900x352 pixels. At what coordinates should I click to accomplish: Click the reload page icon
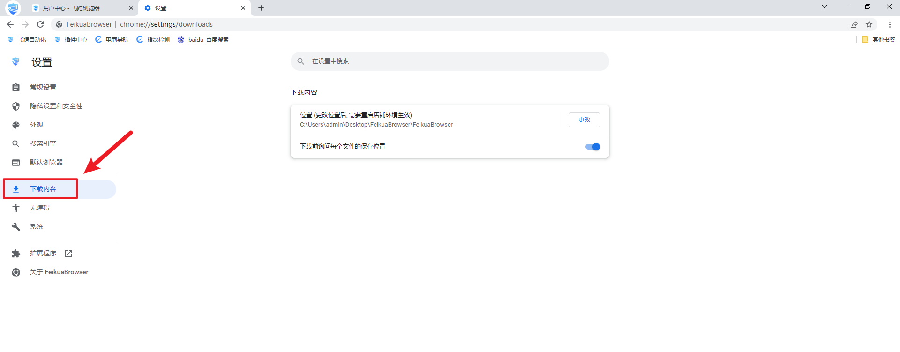click(40, 24)
